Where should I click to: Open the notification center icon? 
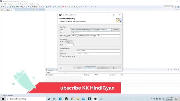coord(176,99)
